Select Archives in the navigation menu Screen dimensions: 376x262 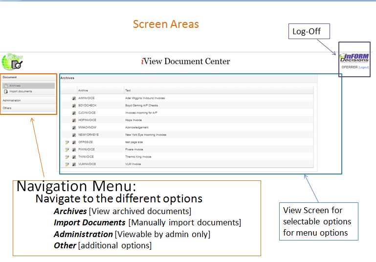pos(15,86)
